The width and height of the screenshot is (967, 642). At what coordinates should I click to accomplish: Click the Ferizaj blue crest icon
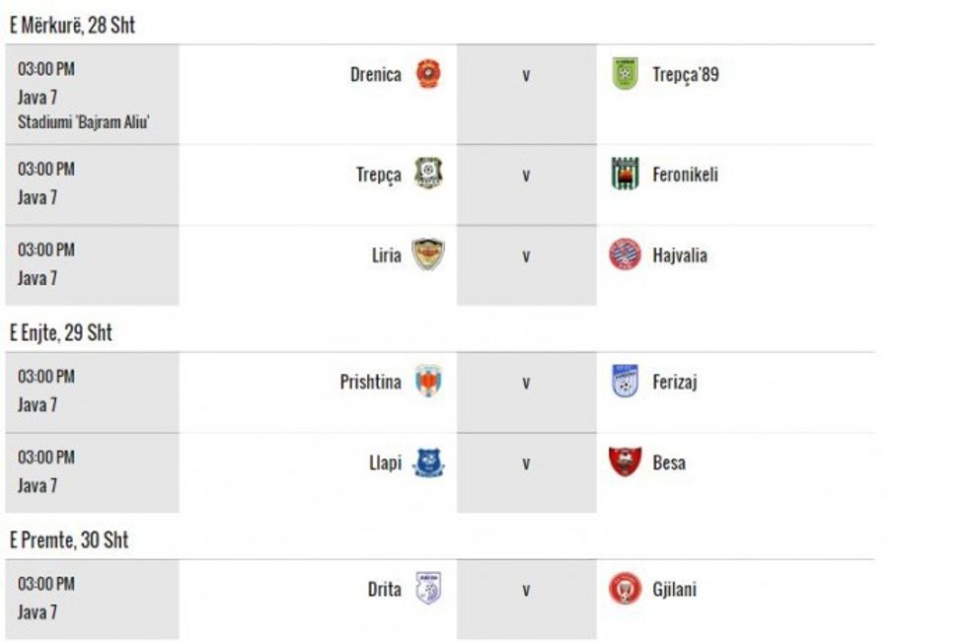(625, 381)
